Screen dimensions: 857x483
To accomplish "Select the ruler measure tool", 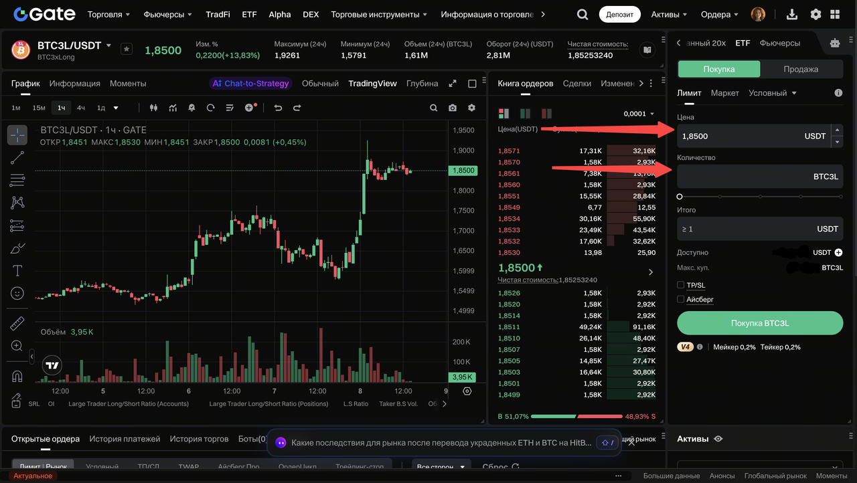I will point(17,324).
